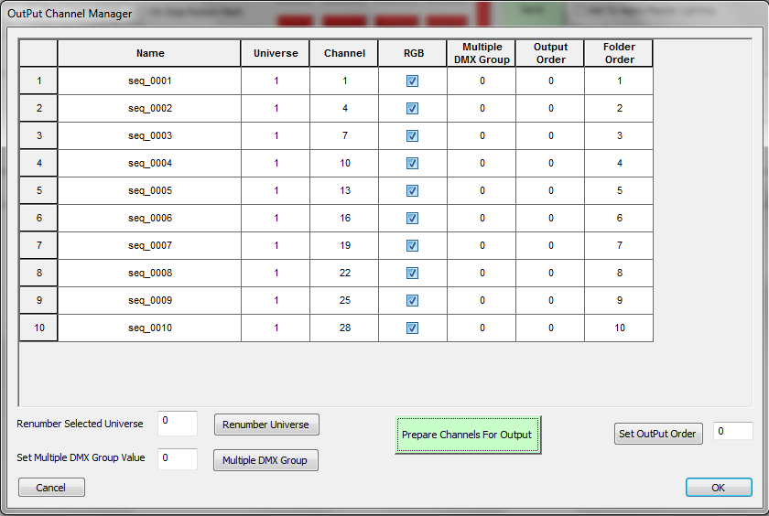This screenshot has height=516, width=769.
Task: Select the Universe column header
Action: (x=276, y=53)
